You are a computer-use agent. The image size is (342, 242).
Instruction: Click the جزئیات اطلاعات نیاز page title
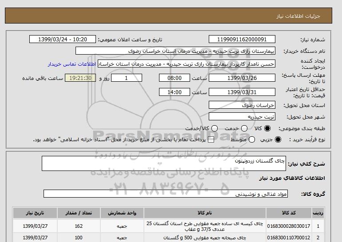coord(298,16)
